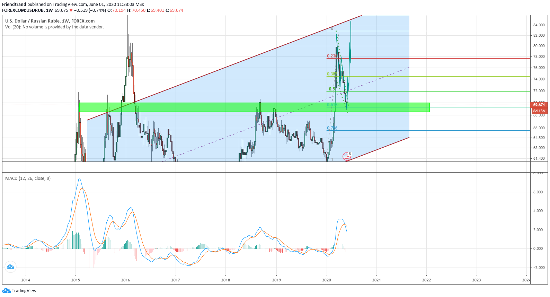Screen dimensions: 550x297
Task: Click the 72.000 price axis label
Action: [539, 91]
